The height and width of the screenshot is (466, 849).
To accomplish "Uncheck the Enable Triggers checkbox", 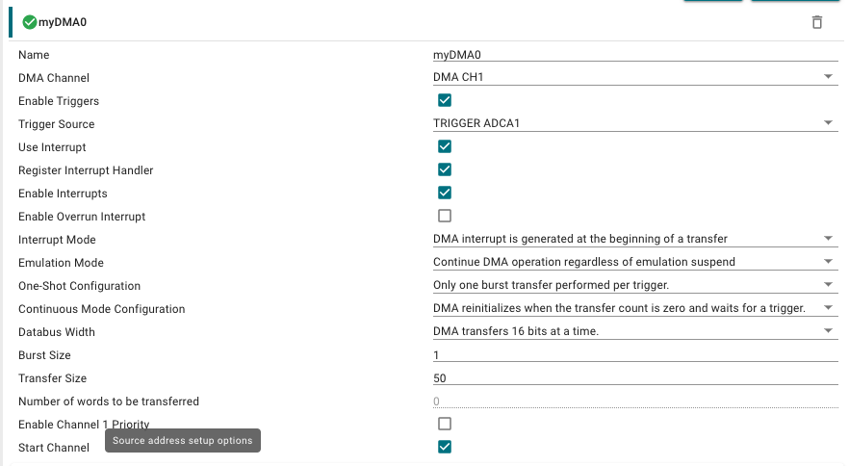I will [x=445, y=100].
